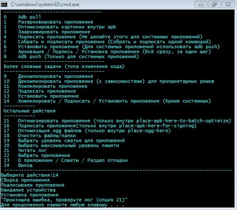Click option 17 'Оптимизация ogg файлов'
The height and width of the screenshot is (210, 237).
87,131
